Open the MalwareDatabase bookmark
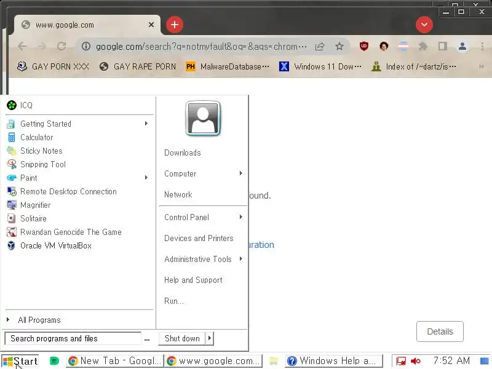Screen dimensions: 492x369 coord(228,66)
